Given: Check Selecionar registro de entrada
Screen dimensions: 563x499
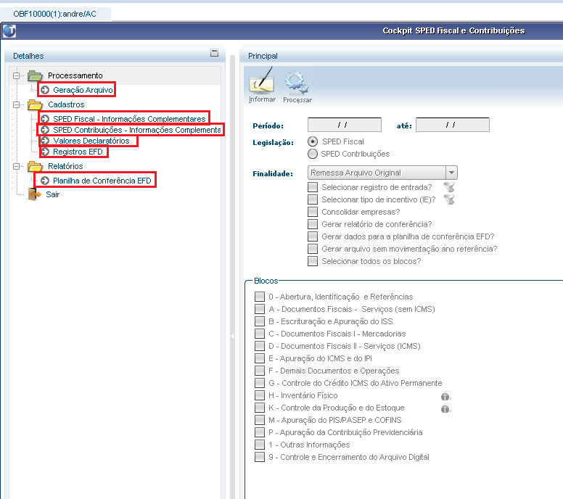Looking at the screenshot, I should (x=313, y=187).
